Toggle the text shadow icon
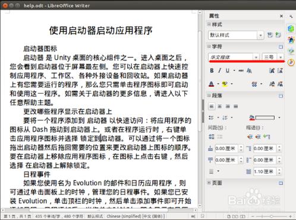 (249, 71)
